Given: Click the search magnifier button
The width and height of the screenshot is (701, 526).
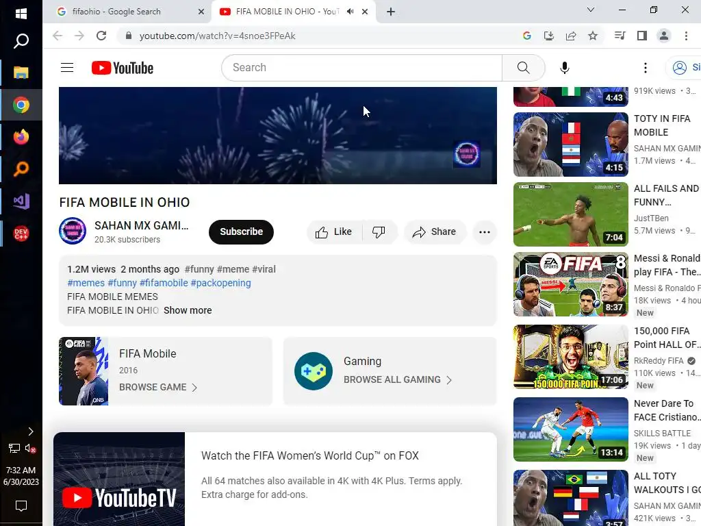Looking at the screenshot, I should point(523,68).
